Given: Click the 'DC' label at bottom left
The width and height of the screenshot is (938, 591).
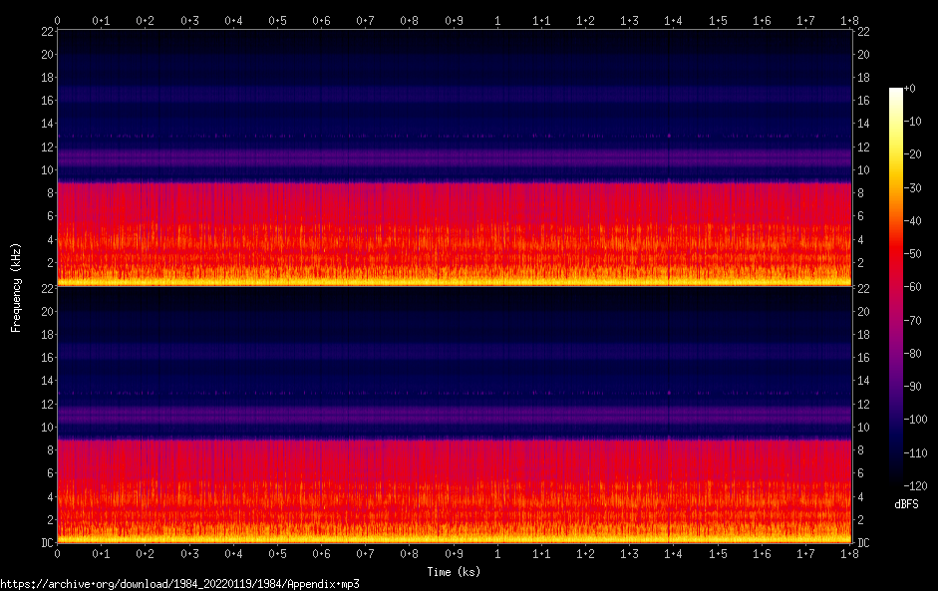Looking at the screenshot, I should [48, 543].
